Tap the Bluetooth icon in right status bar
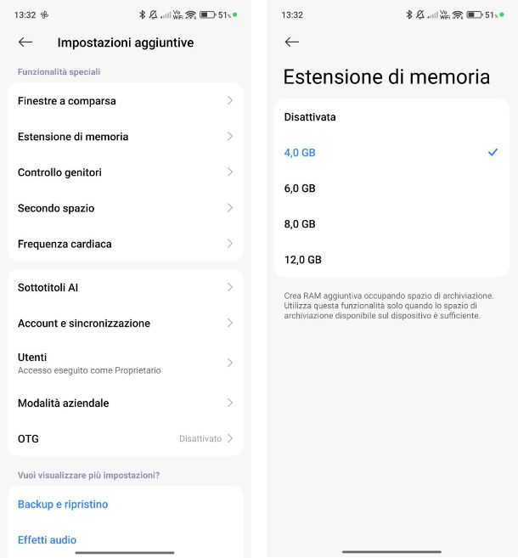Viewport: 518px width, 558px height. pos(408,15)
